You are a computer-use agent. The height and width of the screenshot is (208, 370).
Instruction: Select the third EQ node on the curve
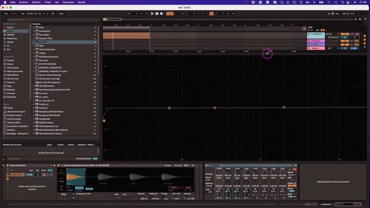(214, 108)
